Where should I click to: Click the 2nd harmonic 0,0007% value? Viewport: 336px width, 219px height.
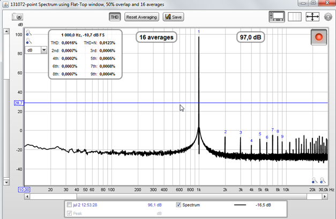pyautogui.click(x=70, y=51)
